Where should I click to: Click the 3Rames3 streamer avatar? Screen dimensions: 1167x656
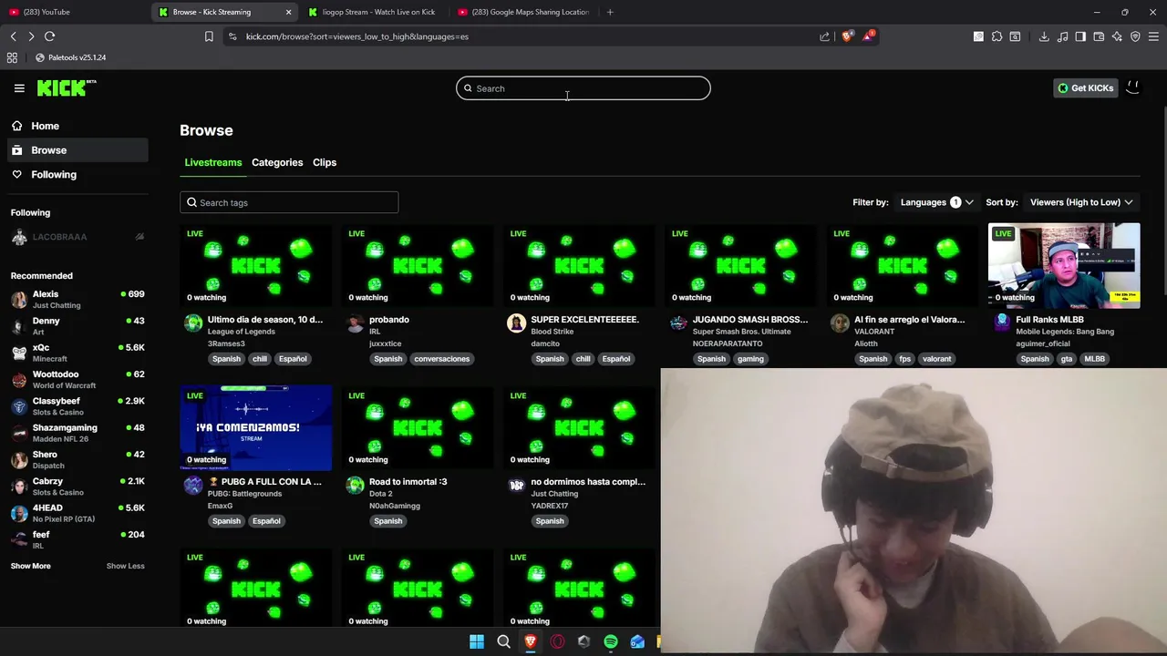coord(193,323)
